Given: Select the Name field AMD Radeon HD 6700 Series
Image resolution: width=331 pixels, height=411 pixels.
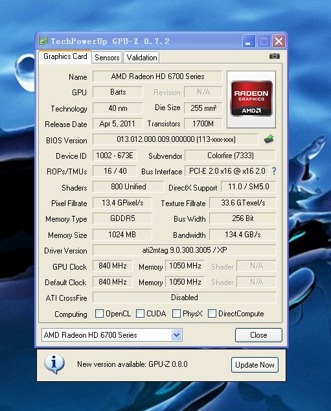Looking at the screenshot, I should pyautogui.click(x=157, y=76).
